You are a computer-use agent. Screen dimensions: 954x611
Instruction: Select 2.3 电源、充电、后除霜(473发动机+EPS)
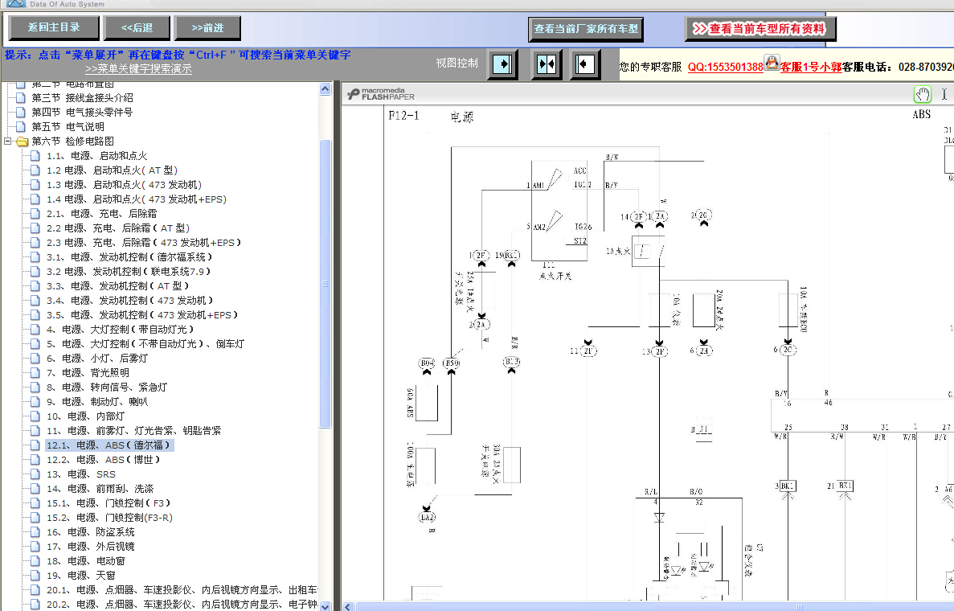pyautogui.click(x=144, y=243)
